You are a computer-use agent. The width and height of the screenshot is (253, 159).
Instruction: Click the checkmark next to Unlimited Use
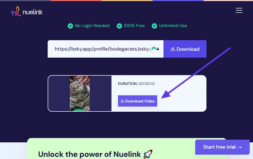(155, 26)
